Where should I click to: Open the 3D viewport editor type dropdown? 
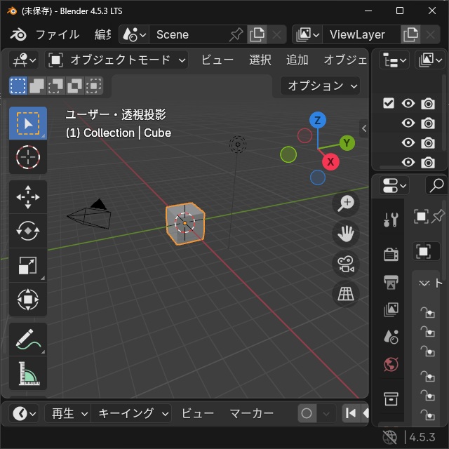pos(24,60)
